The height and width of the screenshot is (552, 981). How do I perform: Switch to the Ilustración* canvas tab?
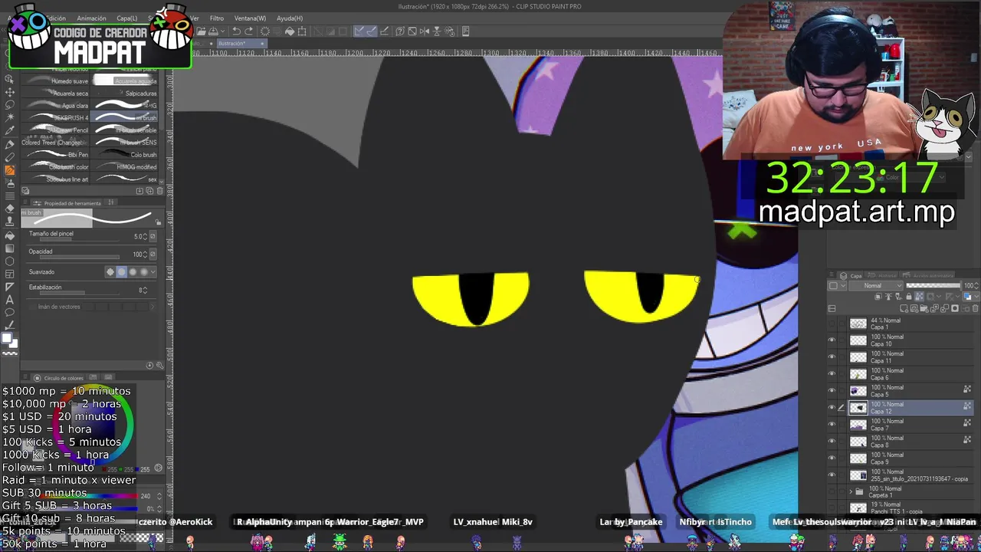pos(241,44)
